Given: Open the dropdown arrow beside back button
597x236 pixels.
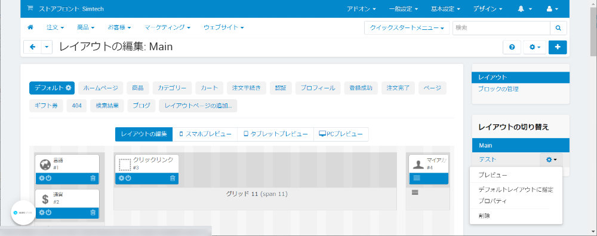Looking at the screenshot, I should click(x=47, y=47).
